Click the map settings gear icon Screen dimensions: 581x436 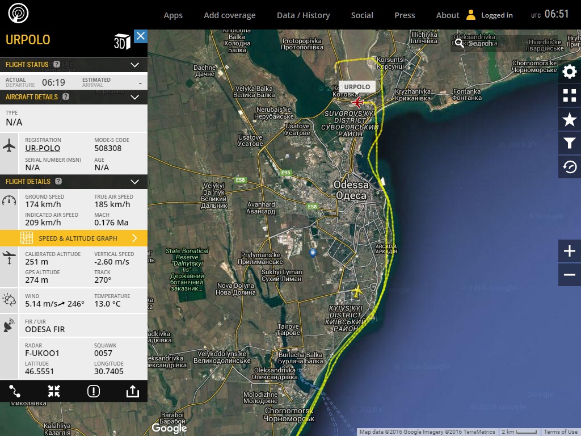tap(569, 72)
